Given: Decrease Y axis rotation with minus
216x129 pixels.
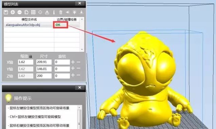Looking at the screenshot, I should pyautogui.click(x=78, y=68).
